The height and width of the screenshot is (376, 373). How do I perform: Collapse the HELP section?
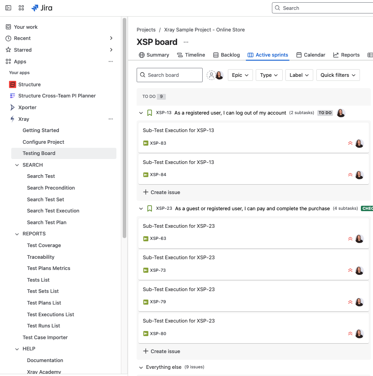17,349
